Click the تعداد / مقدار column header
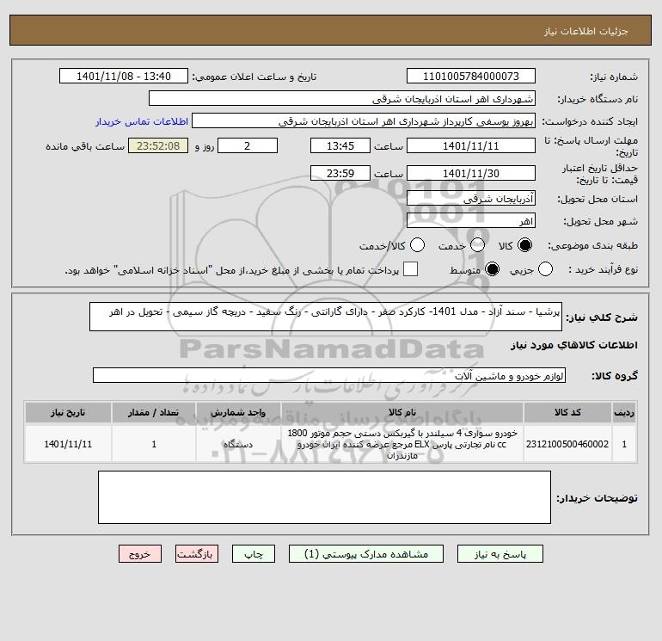 (x=154, y=413)
